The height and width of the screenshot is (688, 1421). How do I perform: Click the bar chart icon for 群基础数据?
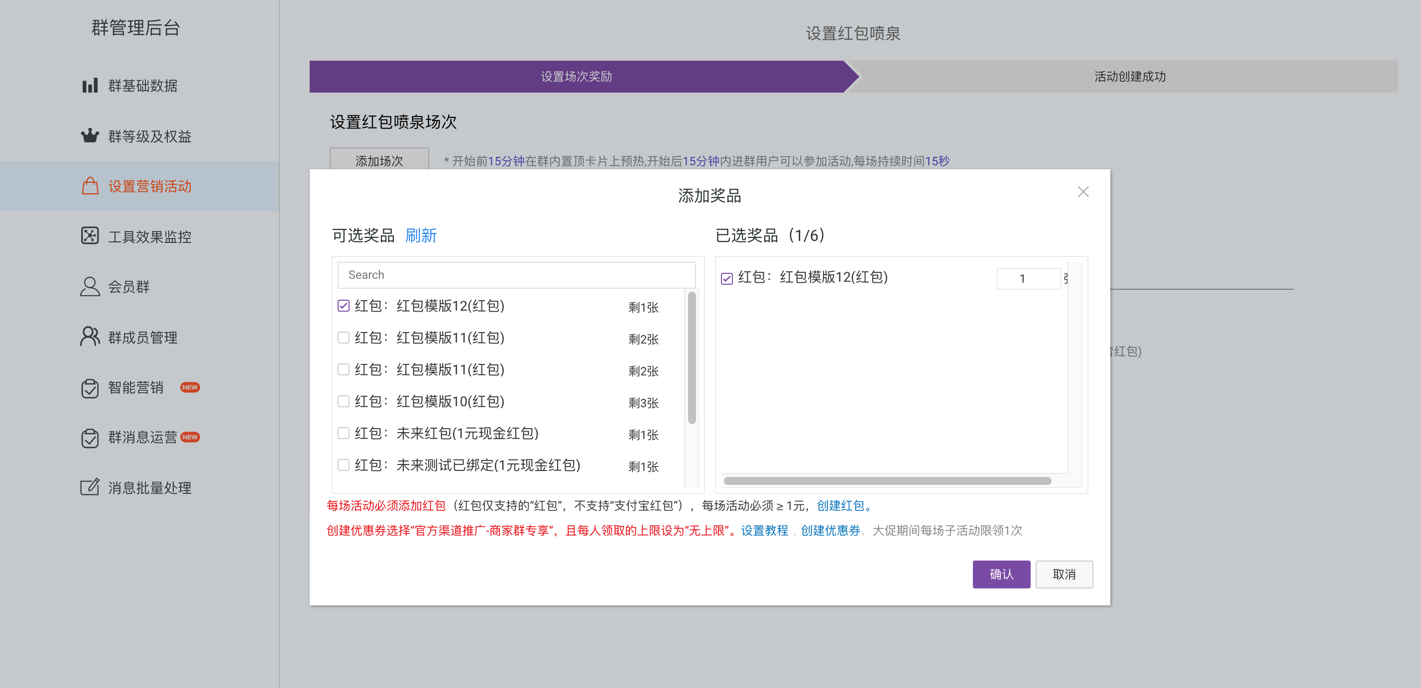click(90, 86)
